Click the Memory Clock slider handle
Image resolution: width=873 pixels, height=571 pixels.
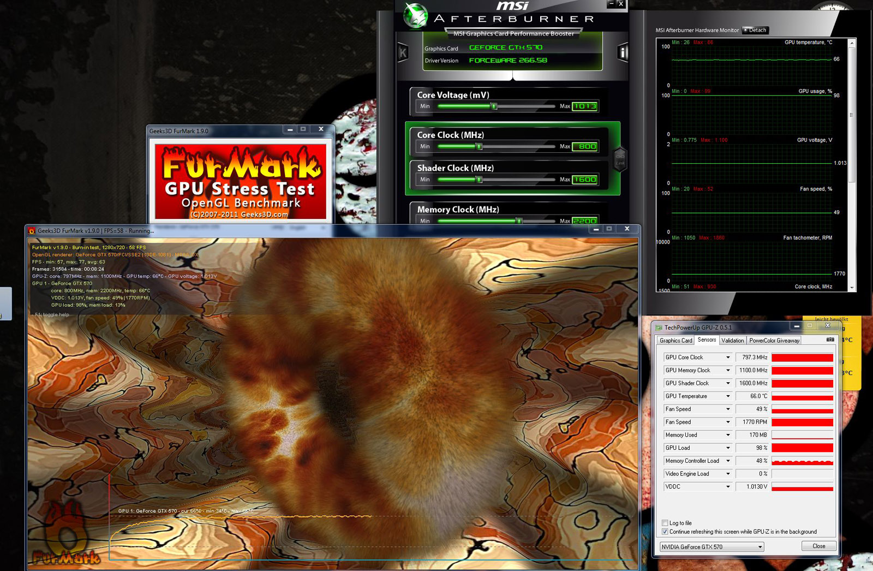click(x=519, y=221)
